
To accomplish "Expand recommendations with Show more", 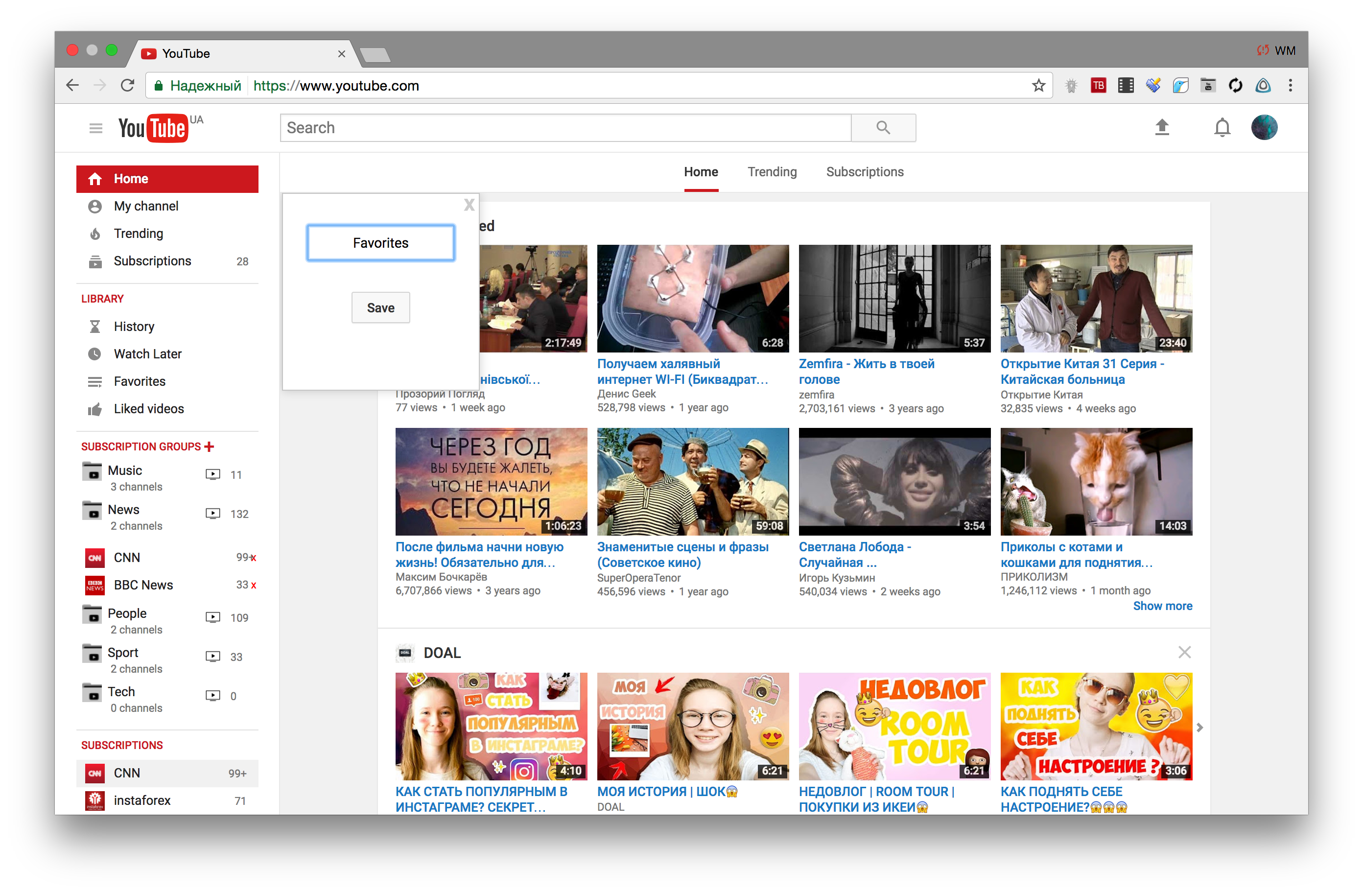I will (1163, 606).
